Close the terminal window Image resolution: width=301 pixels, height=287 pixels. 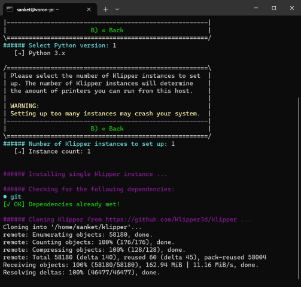(x=292, y=8)
